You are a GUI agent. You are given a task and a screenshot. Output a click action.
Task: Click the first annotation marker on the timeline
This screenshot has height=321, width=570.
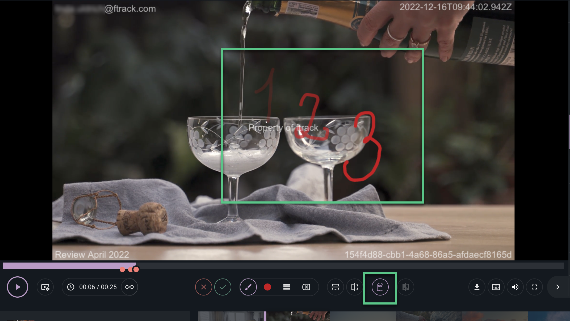click(122, 270)
